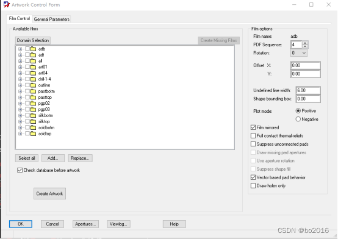This screenshot has height=239, width=338.
Task: Click the Shape bounding box field
Action: point(308,99)
